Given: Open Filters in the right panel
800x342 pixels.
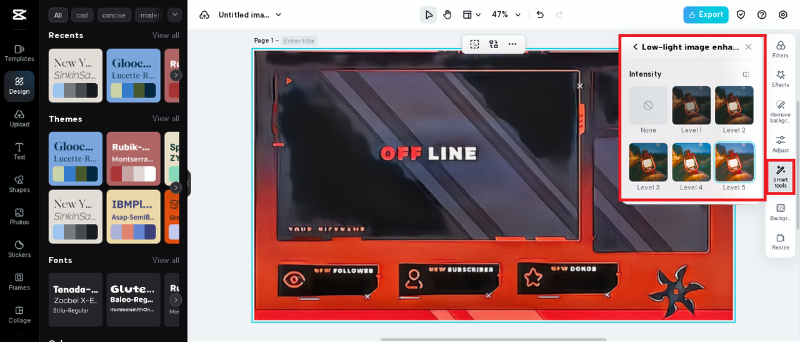Looking at the screenshot, I should (781, 49).
